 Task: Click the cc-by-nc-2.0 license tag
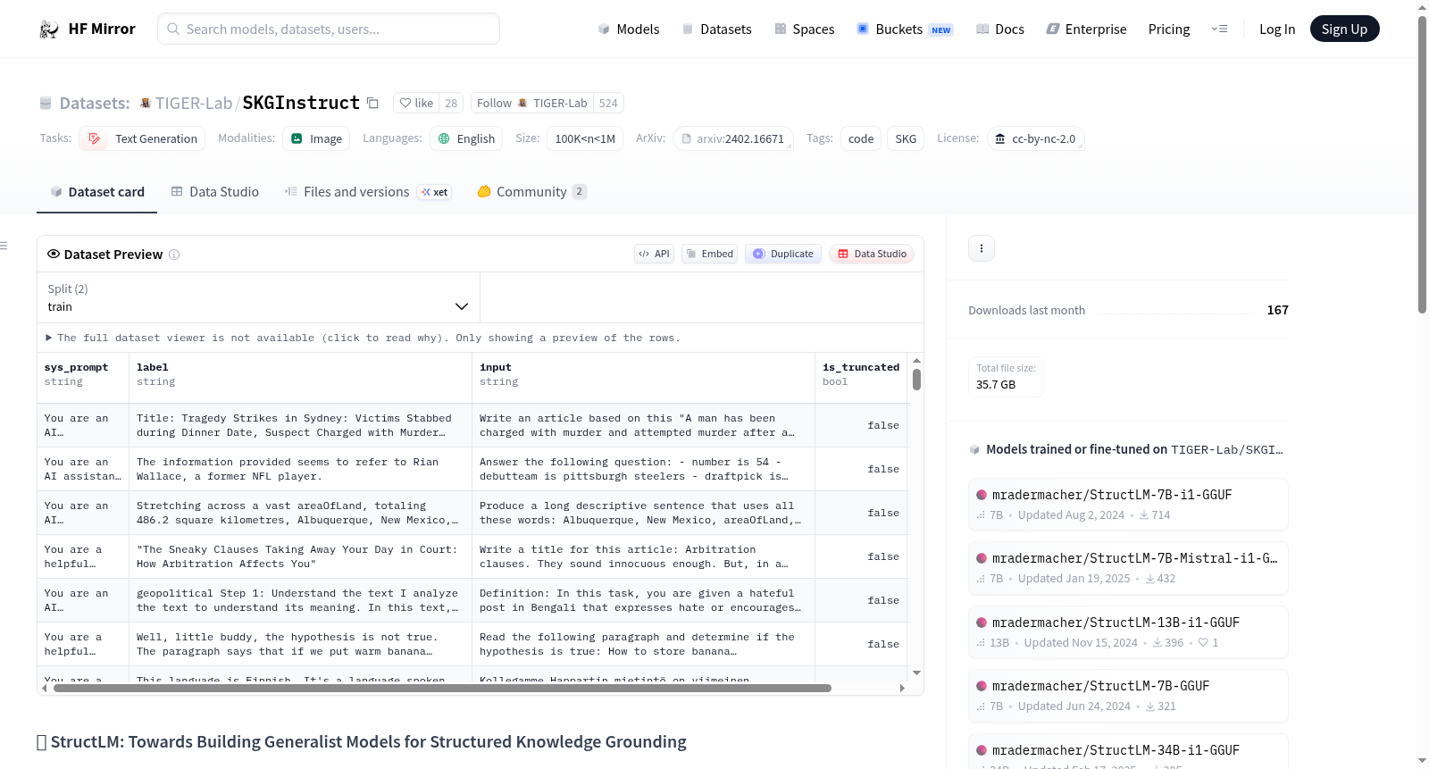click(x=1036, y=138)
